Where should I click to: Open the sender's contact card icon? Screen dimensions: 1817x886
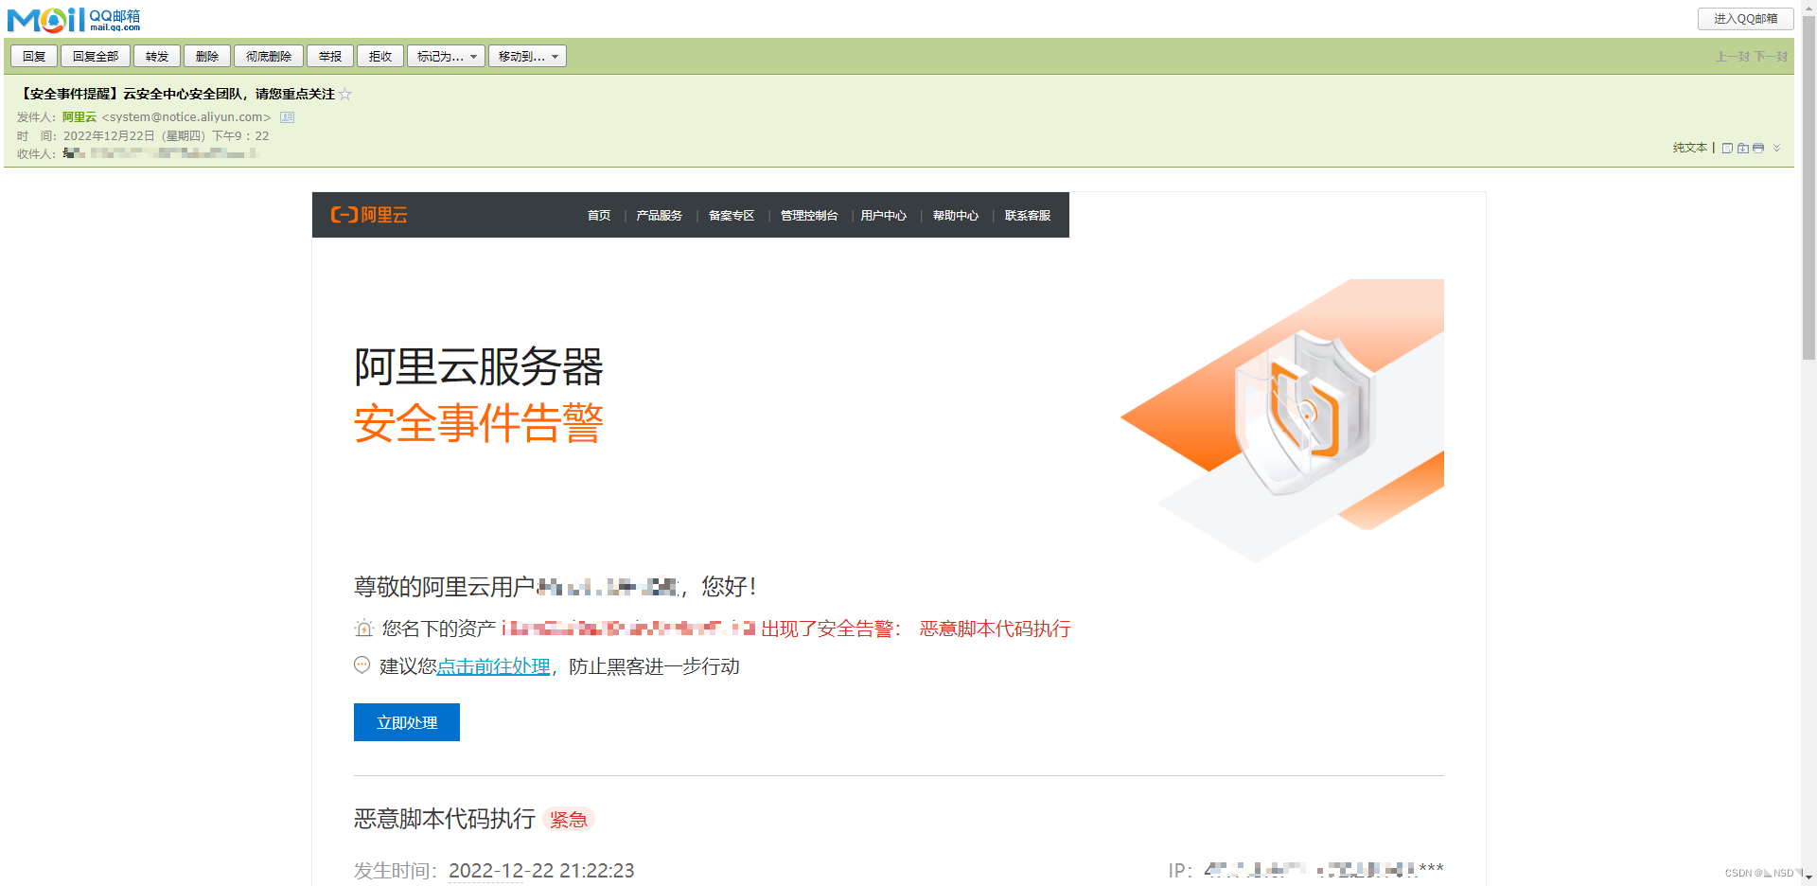point(288,117)
